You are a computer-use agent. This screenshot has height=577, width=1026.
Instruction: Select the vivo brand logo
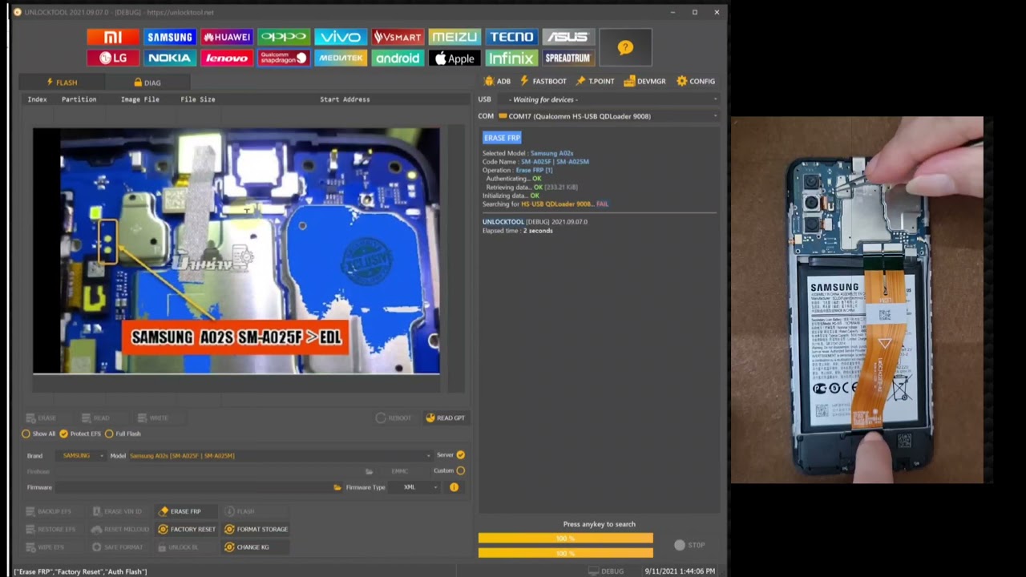coord(340,37)
